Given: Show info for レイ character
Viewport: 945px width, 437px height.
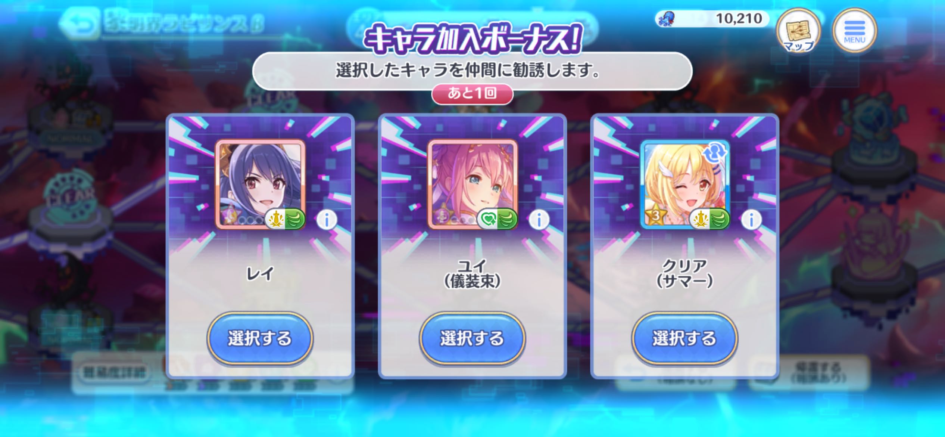Looking at the screenshot, I should [327, 220].
